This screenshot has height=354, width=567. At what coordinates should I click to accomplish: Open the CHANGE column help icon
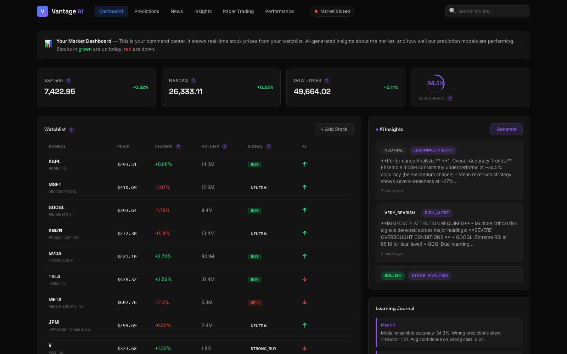[178, 147]
